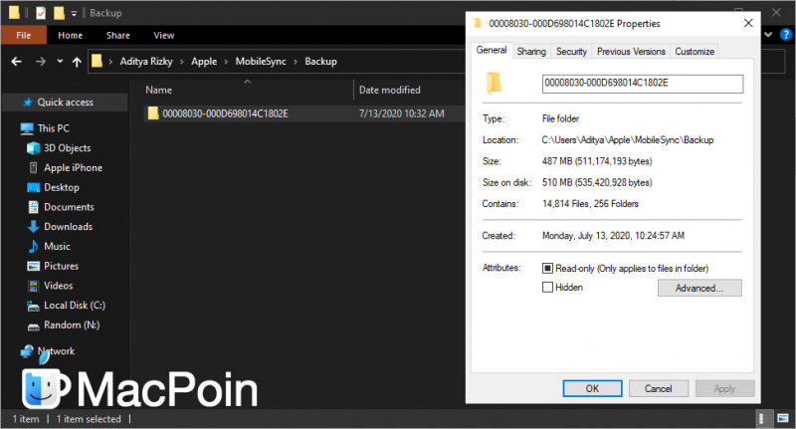The width and height of the screenshot is (796, 429).
Task: Open the File ribbon tab
Action: coord(23,35)
